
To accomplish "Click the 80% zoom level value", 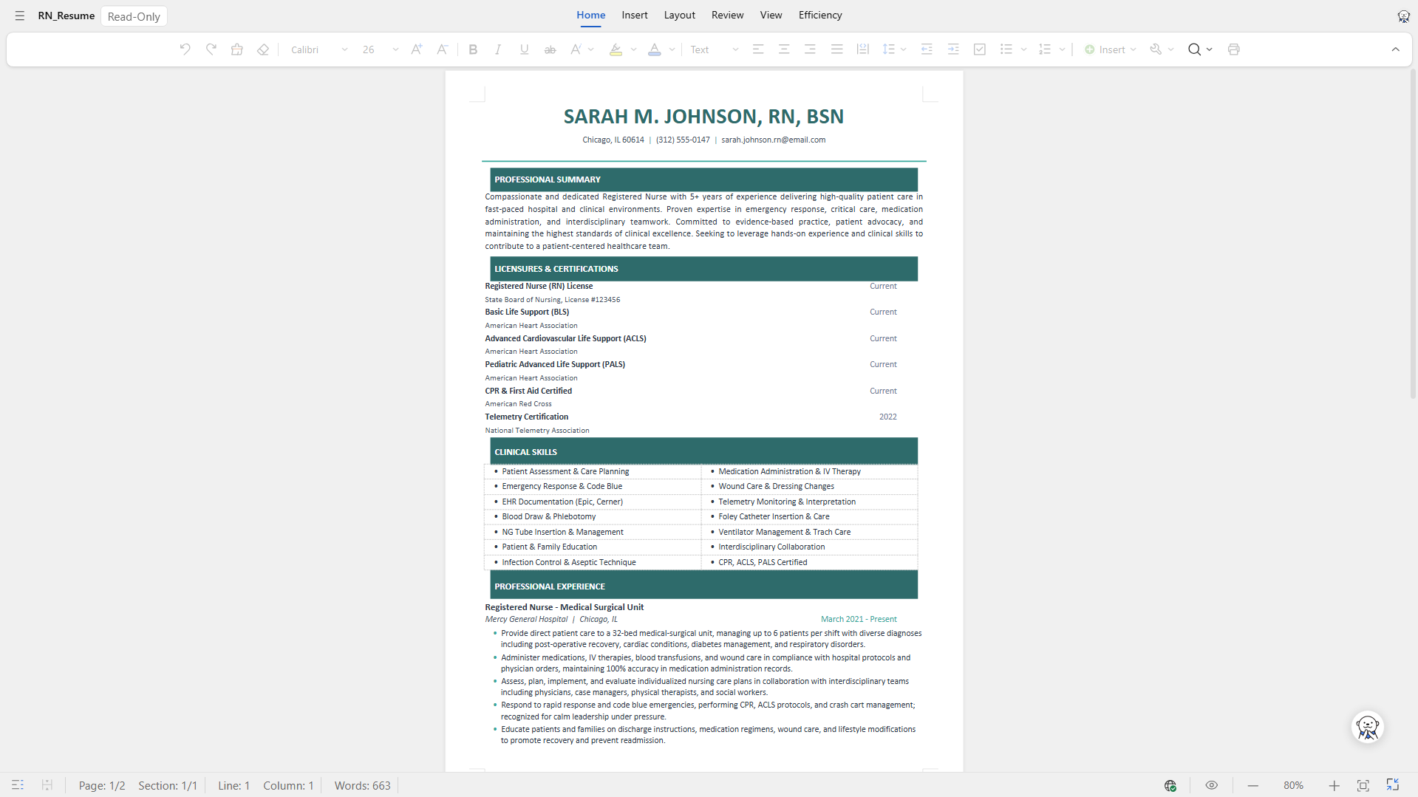I will click(x=1293, y=785).
